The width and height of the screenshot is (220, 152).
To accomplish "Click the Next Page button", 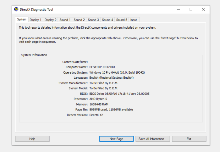I will [116, 139].
